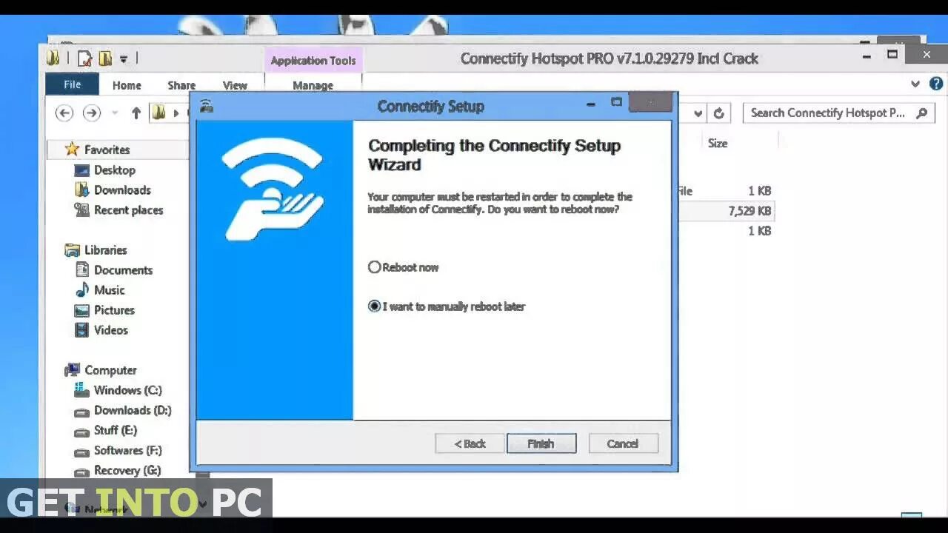948x533 pixels.
Task: Open the Downloads (D:) drive
Action: [x=133, y=409]
